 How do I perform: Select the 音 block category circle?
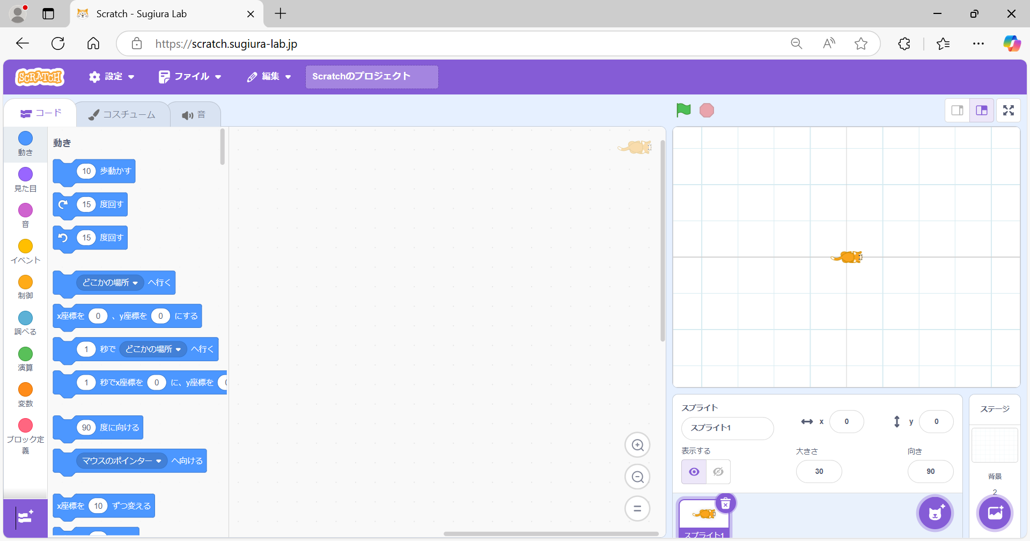(25, 210)
